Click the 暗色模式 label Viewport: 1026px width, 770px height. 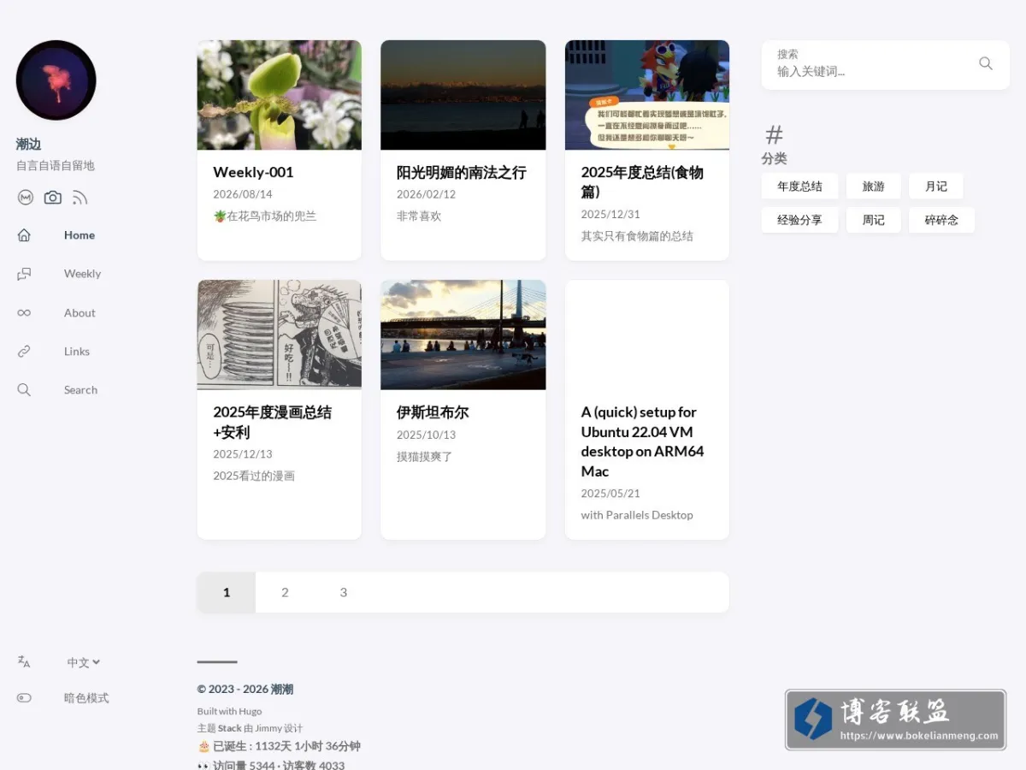86,697
